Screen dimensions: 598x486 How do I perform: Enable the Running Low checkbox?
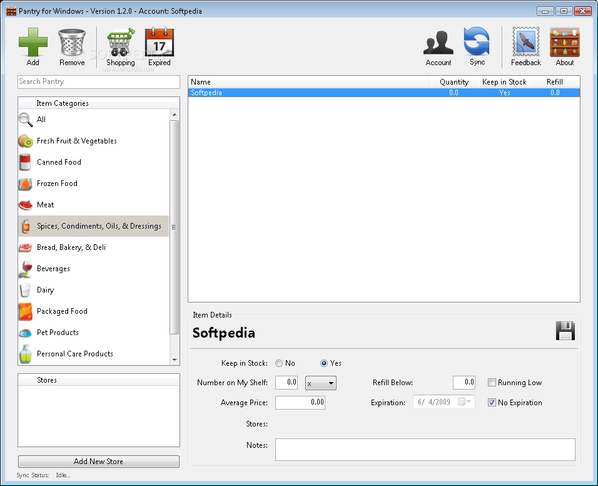point(492,383)
